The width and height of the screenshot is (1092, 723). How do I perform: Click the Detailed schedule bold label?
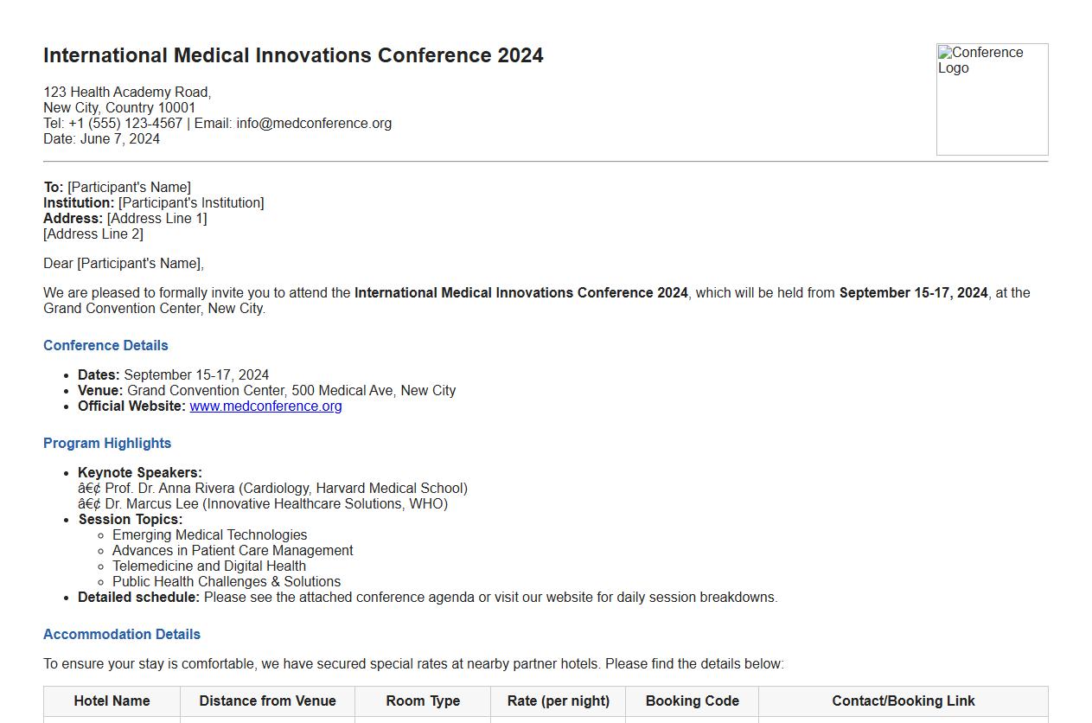(x=138, y=598)
